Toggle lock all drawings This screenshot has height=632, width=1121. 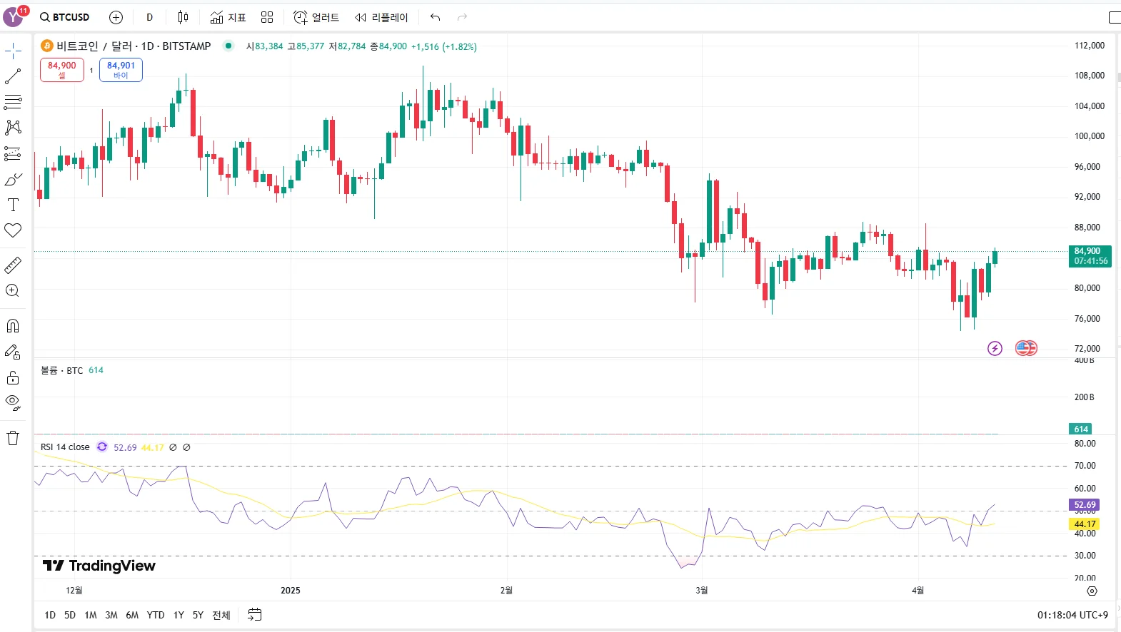(13, 377)
